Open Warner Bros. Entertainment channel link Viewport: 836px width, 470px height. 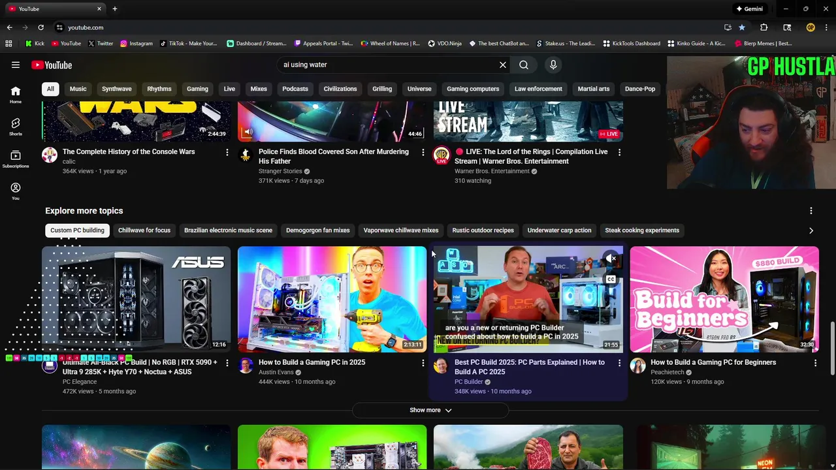click(x=492, y=171)
